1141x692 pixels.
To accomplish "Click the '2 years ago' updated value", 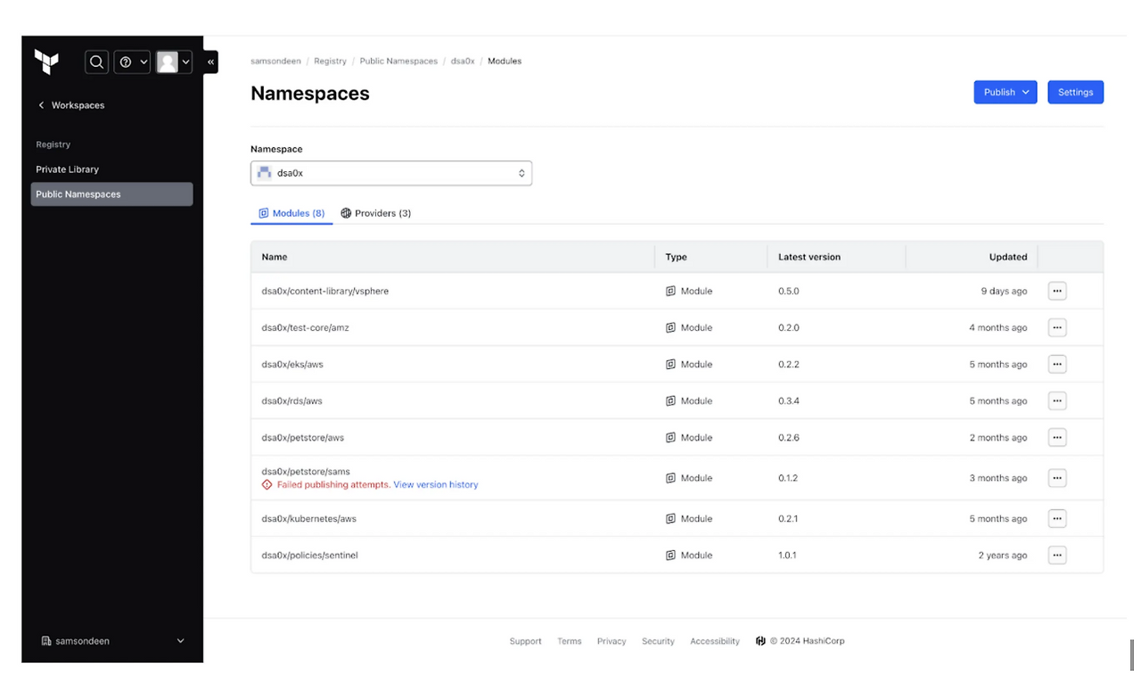I will [x=1003, y=556].
